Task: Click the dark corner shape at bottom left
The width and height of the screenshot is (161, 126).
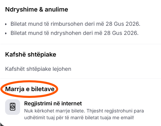Action: 2,124
